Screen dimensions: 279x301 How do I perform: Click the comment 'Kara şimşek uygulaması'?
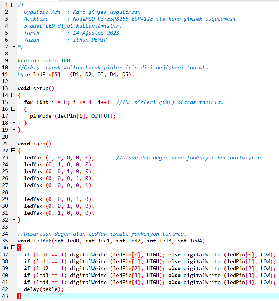[x=106, y=12]
